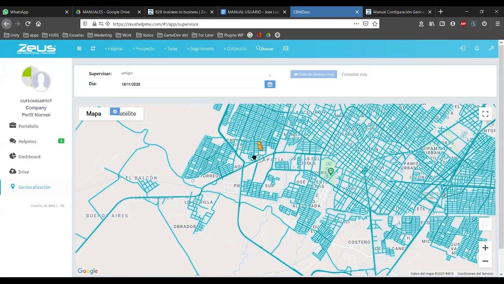Select the Mapa view option
The height and width of the screenshot is (284, 504).
(x=94, y=114)
